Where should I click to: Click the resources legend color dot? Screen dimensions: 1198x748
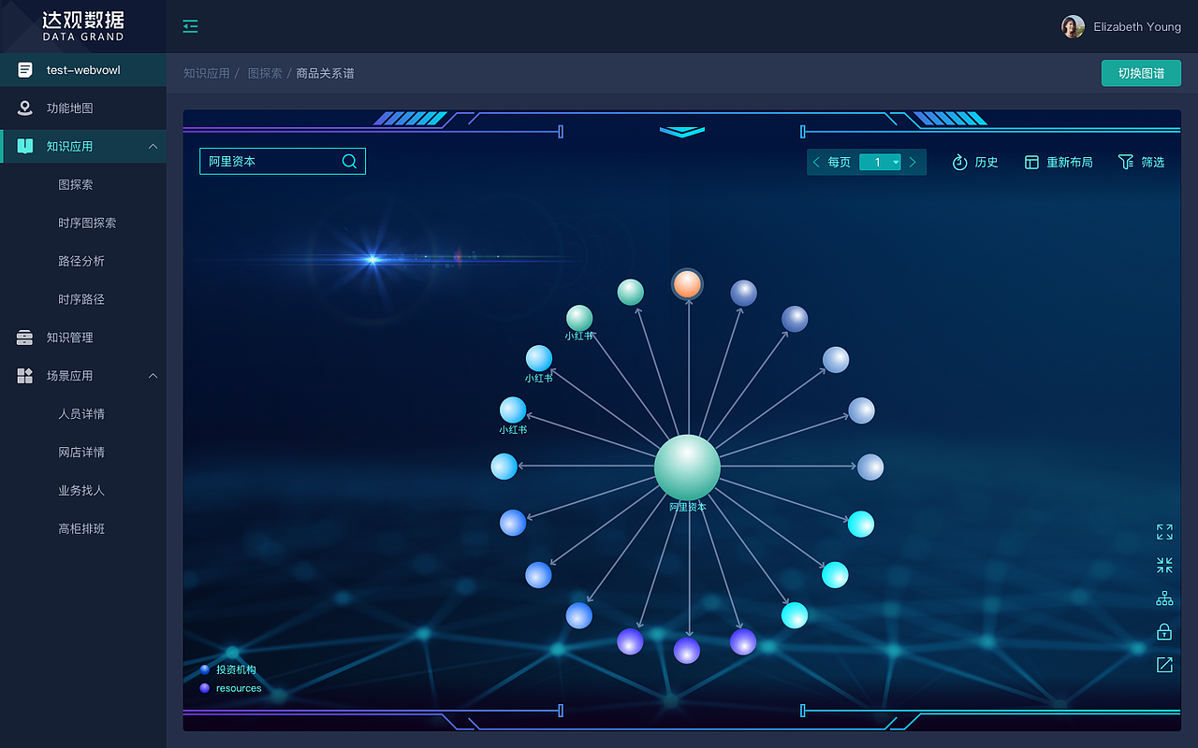click(x=205, y=688)
